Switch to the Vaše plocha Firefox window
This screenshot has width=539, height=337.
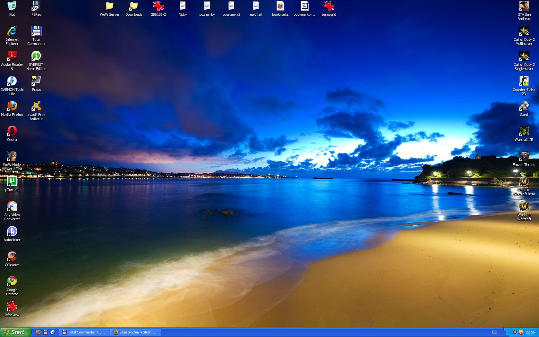click(135, 332)
